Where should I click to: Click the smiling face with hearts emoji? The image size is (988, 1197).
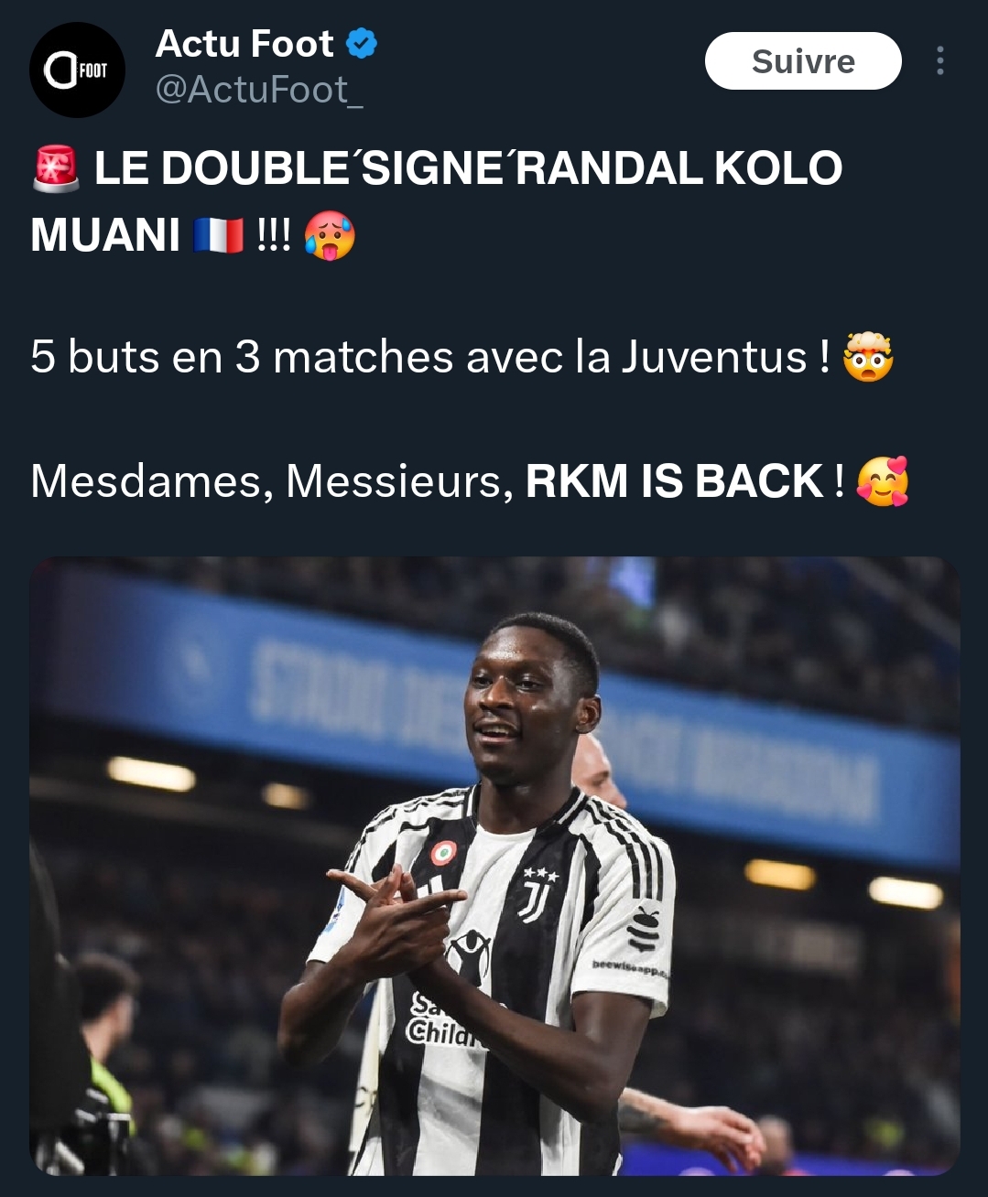click(883, 480)
